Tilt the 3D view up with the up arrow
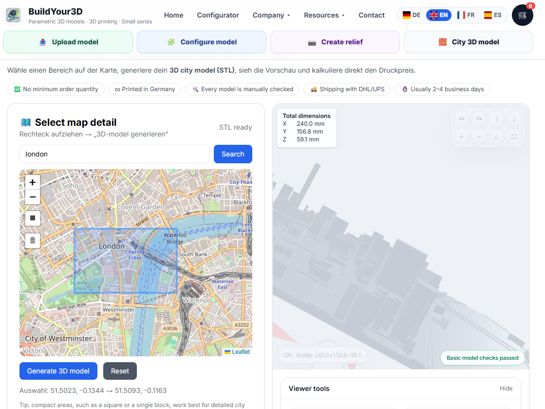 pyautogui.click(x=496, y=119)
